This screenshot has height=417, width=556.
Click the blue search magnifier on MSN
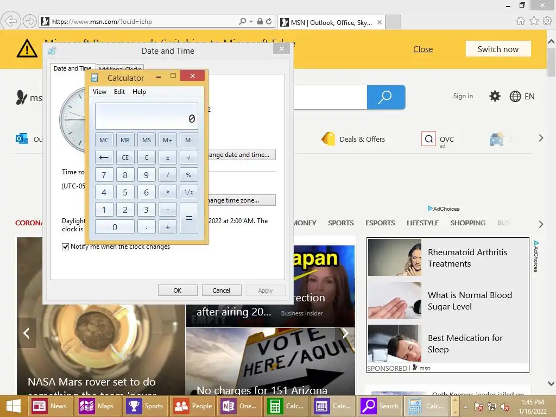pos(386,97)
